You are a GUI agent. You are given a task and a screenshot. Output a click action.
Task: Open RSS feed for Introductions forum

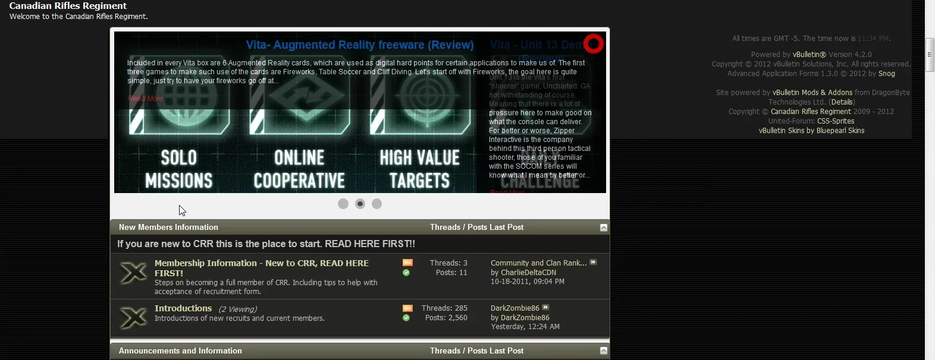pos(407,308)
